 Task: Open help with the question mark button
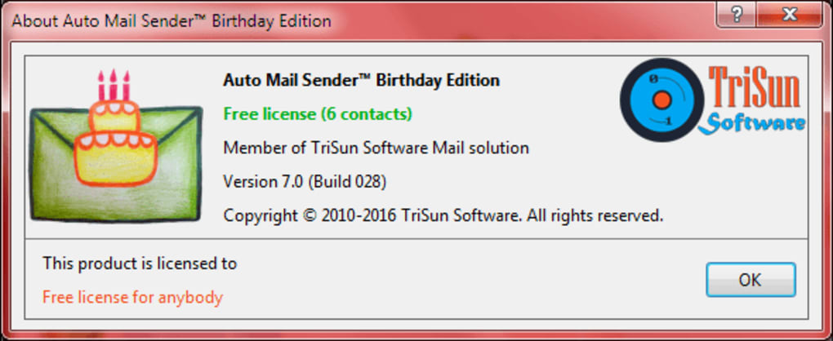point(737,15)
